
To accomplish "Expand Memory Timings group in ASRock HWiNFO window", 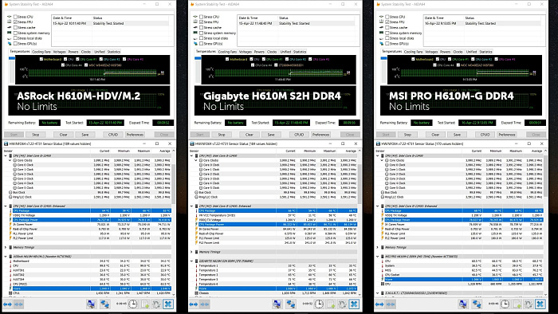I will pyautogui.click(x=6, y=247).
